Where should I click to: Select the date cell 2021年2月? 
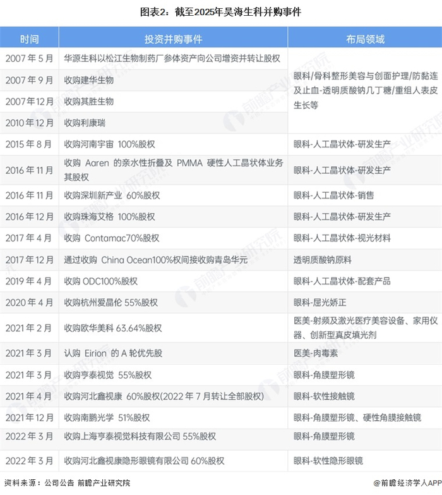(29, 328)
